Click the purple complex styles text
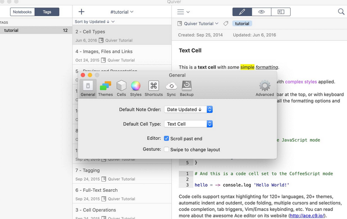 point(301,82)
